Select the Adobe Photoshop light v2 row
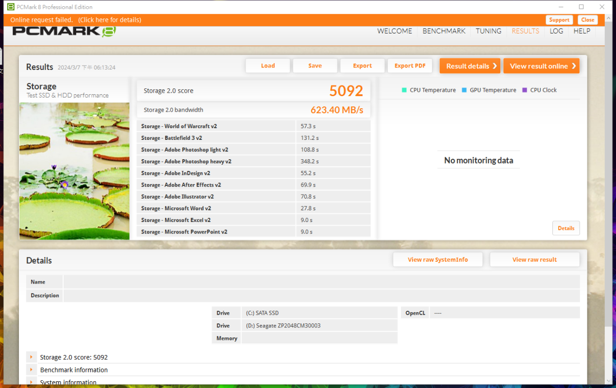Screen dimensions: 616x388 (x=253, y=150)
